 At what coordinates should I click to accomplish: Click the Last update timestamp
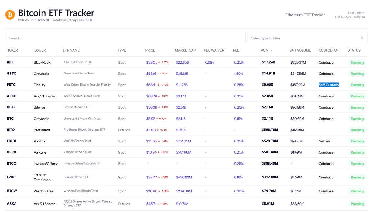350,15
